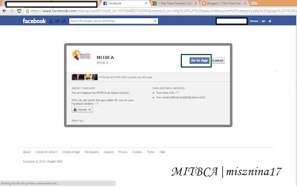
Task: Open Facebook messages icon
Action: pyautogui.click(x=58, y=21)
